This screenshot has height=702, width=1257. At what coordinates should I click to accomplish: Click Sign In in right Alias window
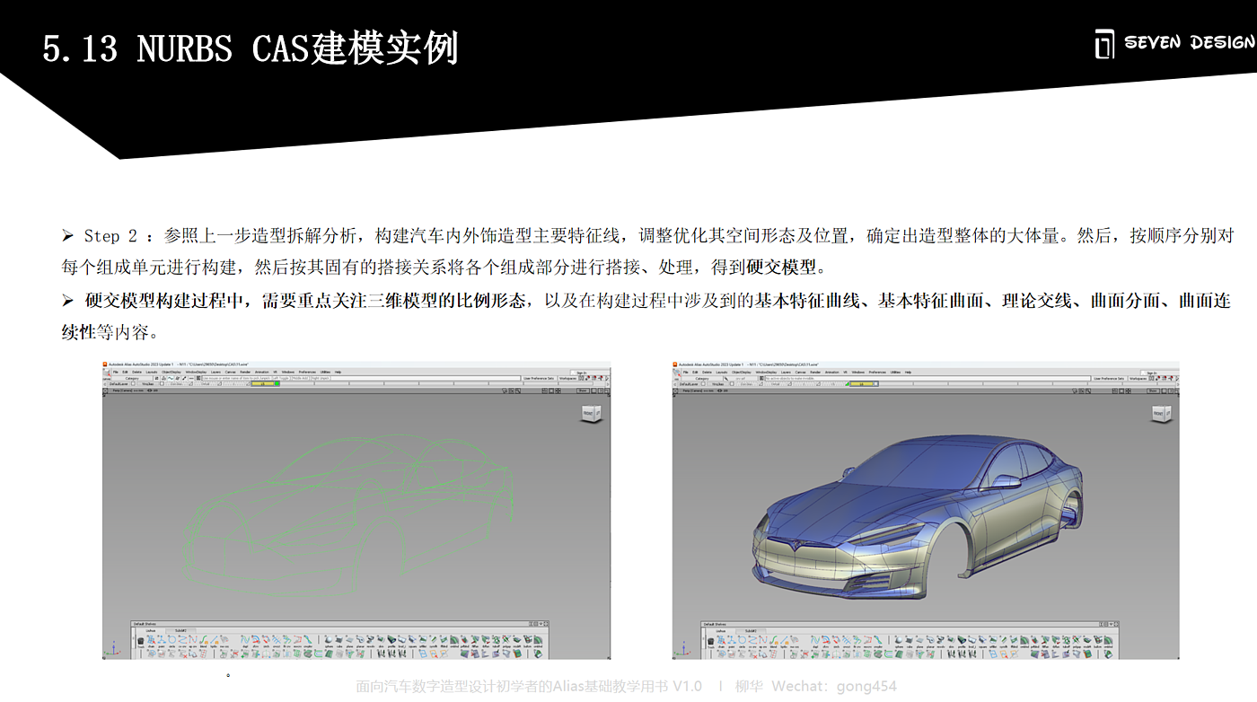click(1151, 373)
